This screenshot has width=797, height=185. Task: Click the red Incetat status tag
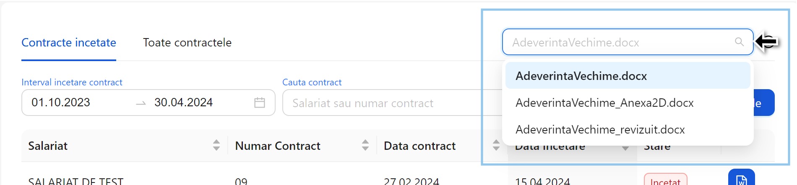click(x=665, y=180)
